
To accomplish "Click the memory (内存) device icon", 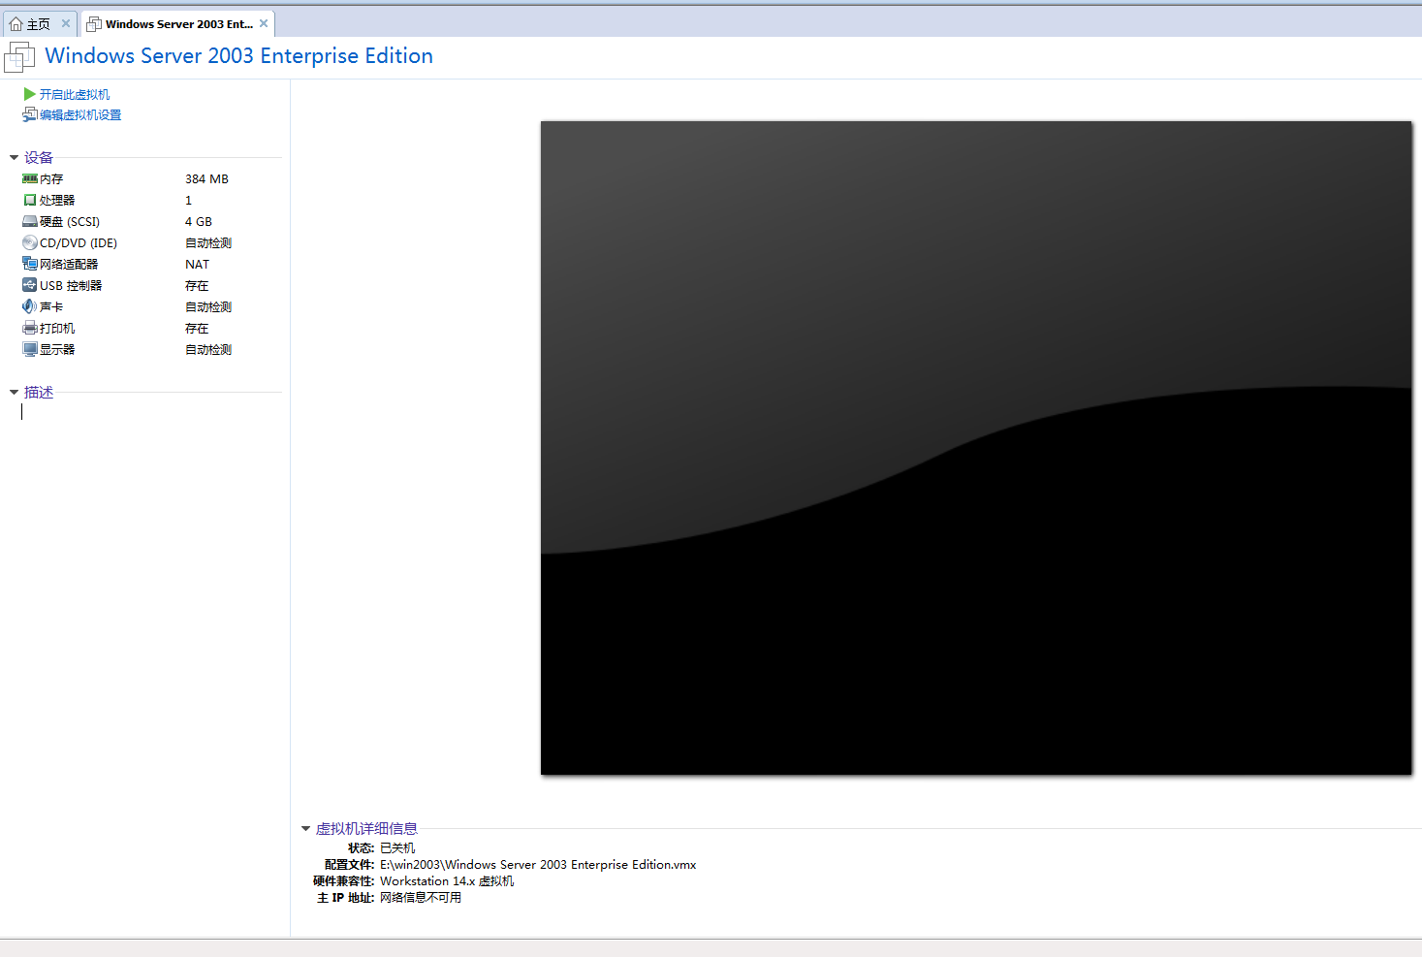I will (30, 178).
